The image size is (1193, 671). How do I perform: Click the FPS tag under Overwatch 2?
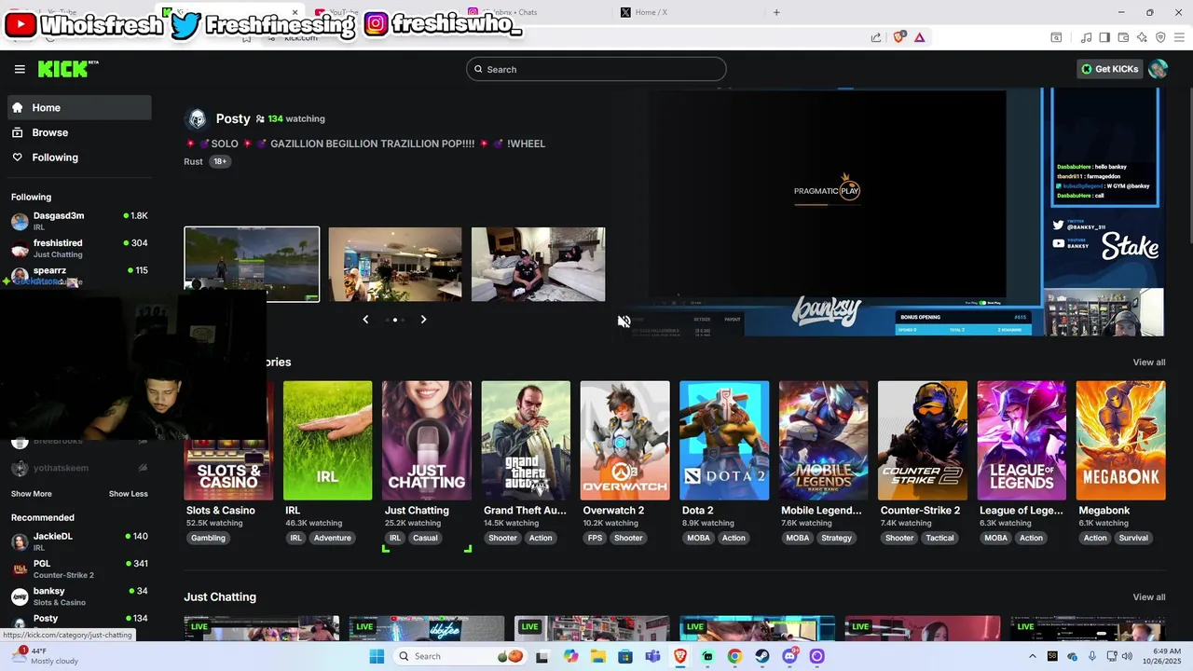595,538
